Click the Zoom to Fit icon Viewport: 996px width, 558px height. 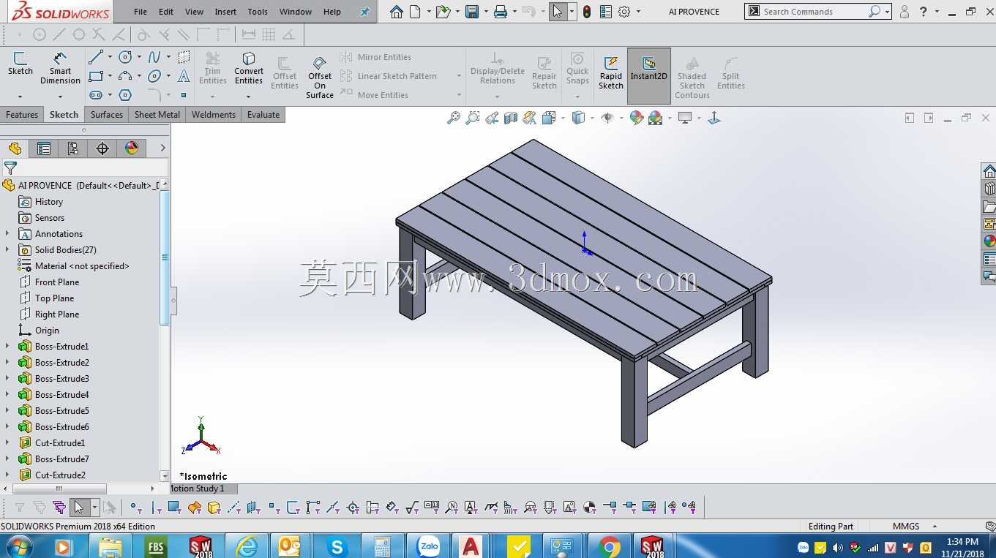(x=454, y=118)
